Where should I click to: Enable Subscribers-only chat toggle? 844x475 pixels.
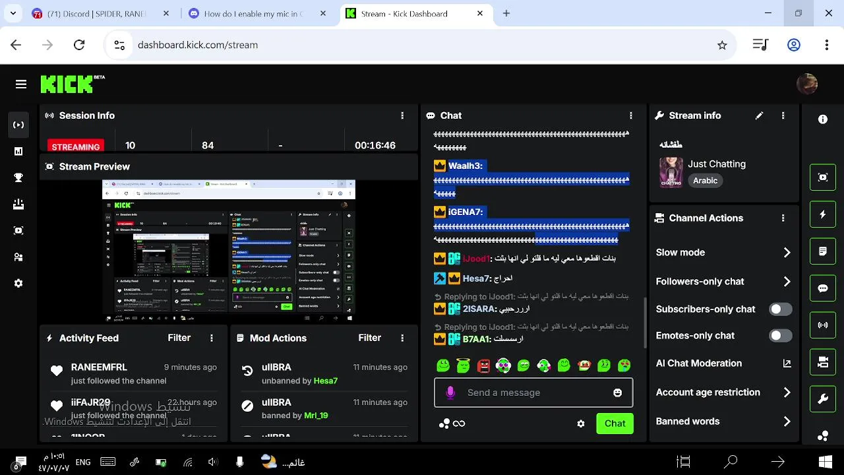[x=781, y=309]
